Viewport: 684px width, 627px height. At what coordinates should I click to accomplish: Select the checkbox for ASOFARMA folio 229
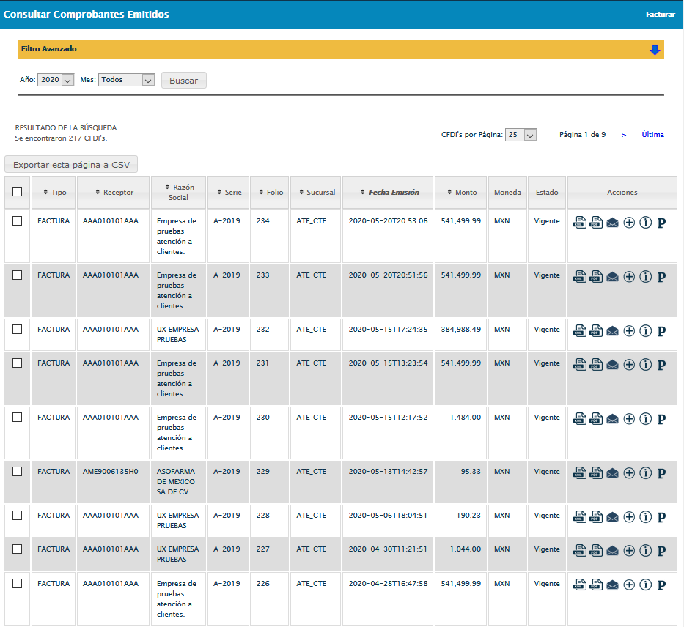[18, 472]
